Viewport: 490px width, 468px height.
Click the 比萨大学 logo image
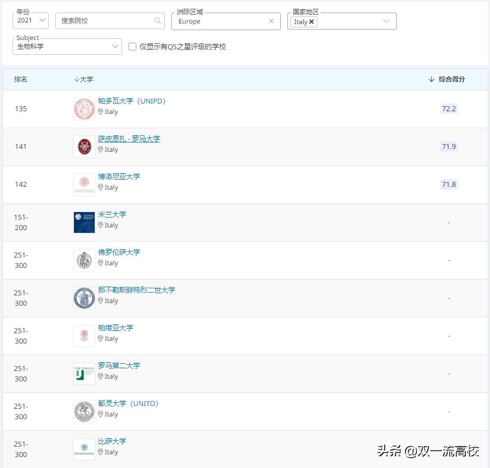click(84, 449)
